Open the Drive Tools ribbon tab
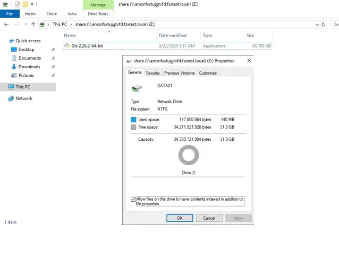 (98, 14)
